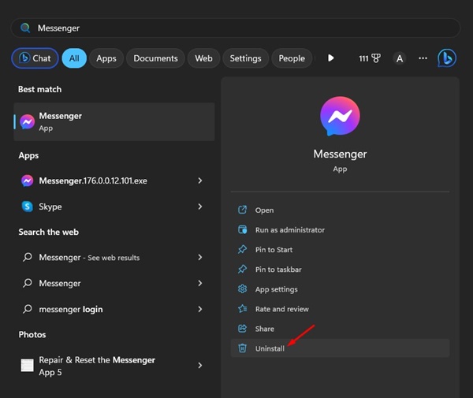Click the App settings gear icon

[x=242, y=289]
